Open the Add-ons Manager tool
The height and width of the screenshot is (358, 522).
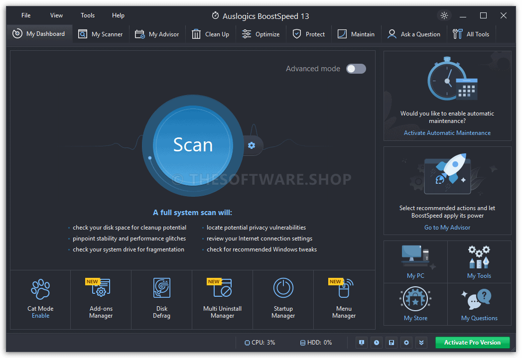click(x=101, y=299)
